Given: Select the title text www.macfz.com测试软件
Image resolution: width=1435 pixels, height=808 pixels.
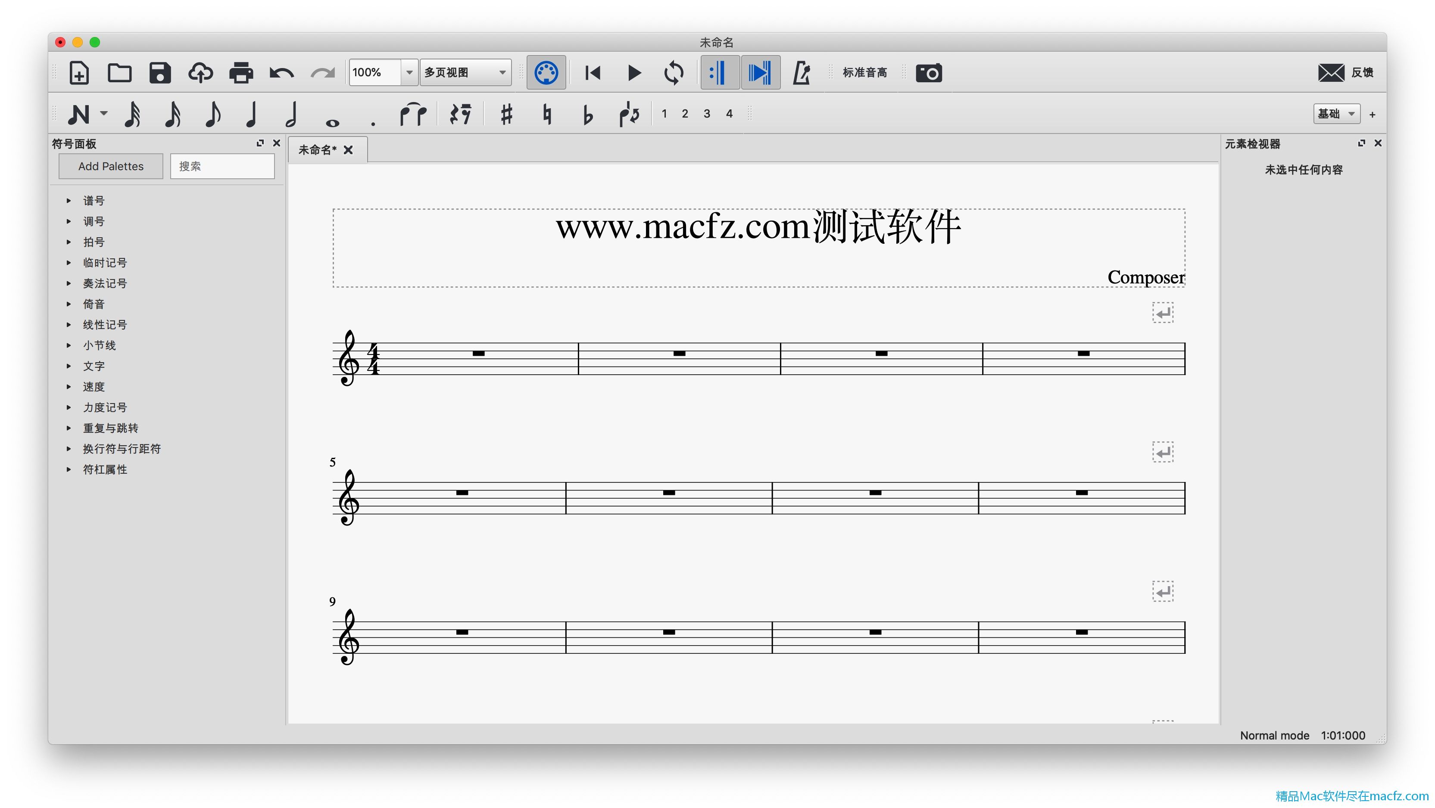Looking at the screenshot, I should 758,227.
